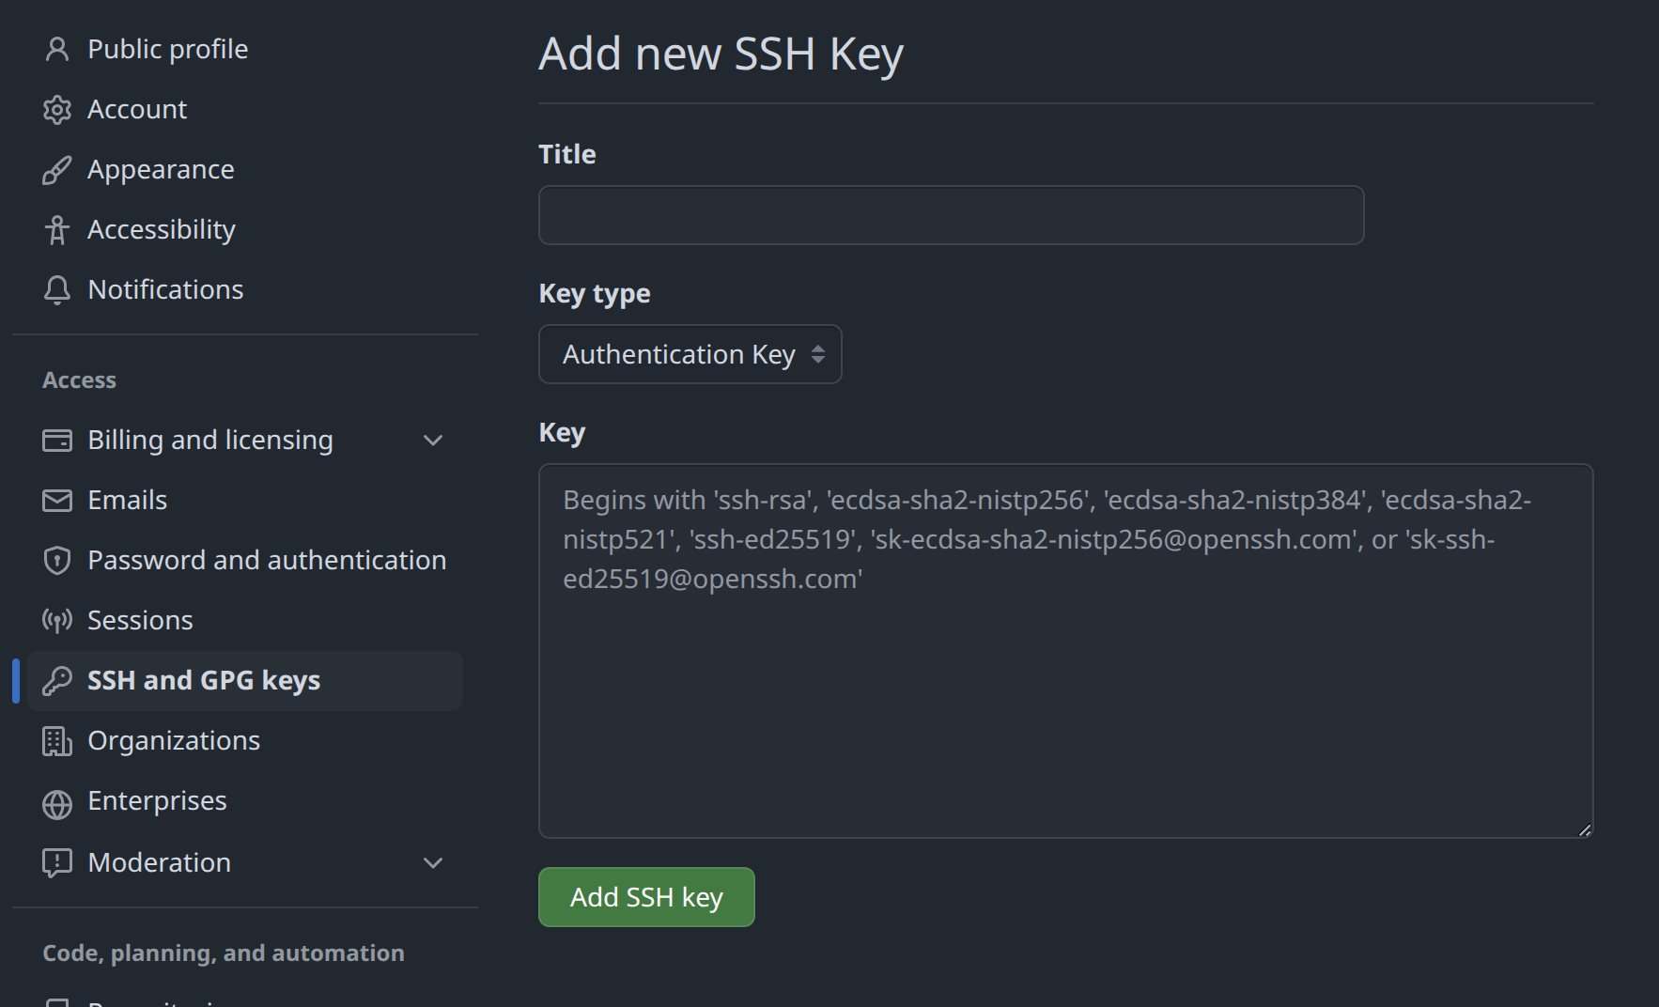
Task: Click the SSH and GPG keys key icon
Action: pos(57,681)
